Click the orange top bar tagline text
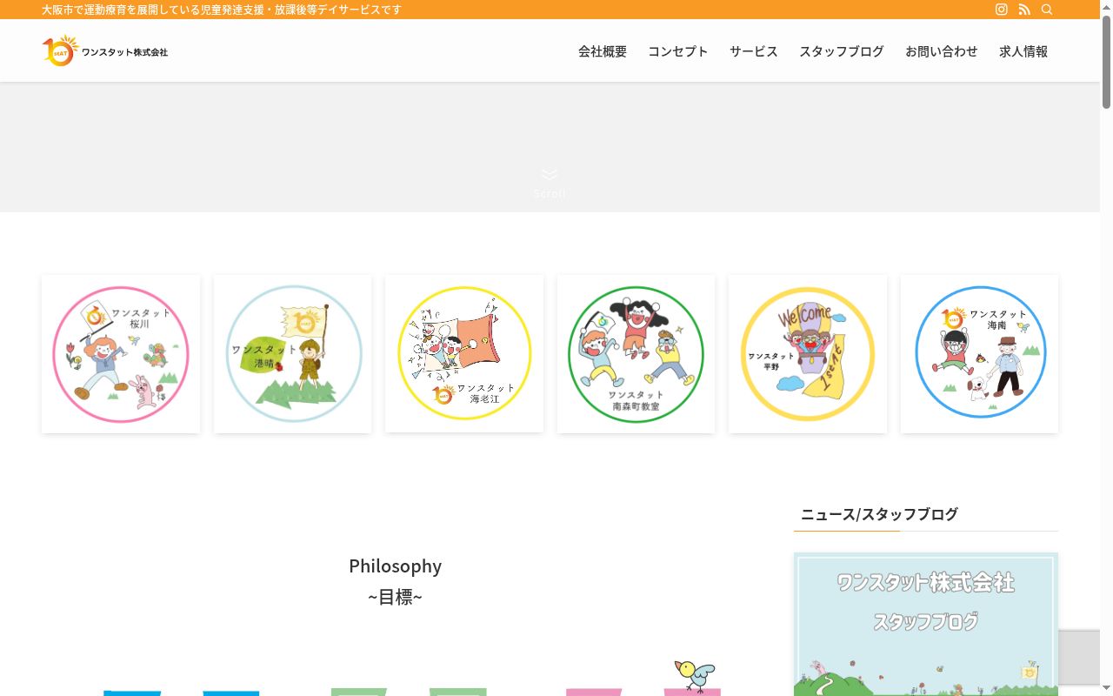This screenshot has height=696, width=1113. 222,10
